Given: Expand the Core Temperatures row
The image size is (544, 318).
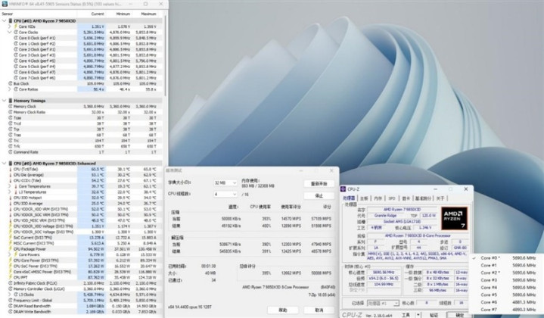Looking at the screenshot, I should coord(10,186).
